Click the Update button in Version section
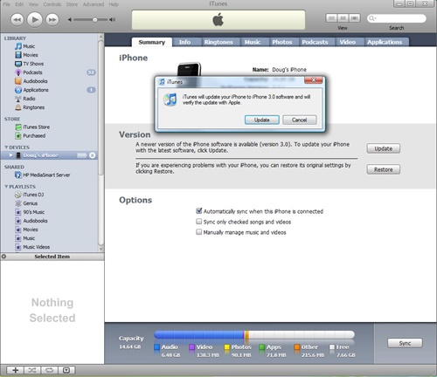 [x=384, y=148]
